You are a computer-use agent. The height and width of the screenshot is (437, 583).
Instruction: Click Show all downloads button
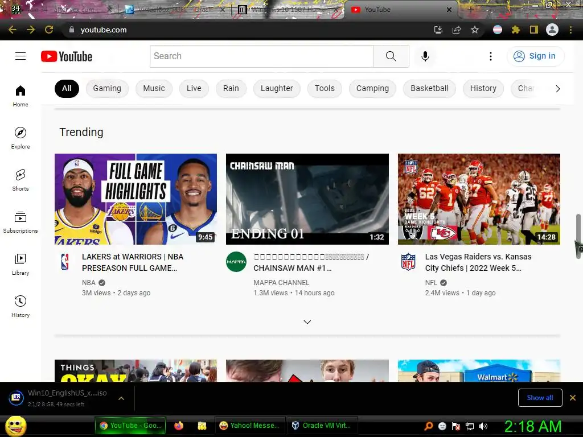pos(540,398)
